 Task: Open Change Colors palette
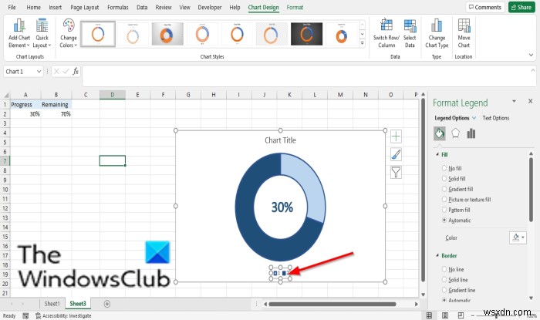point(68,33)
